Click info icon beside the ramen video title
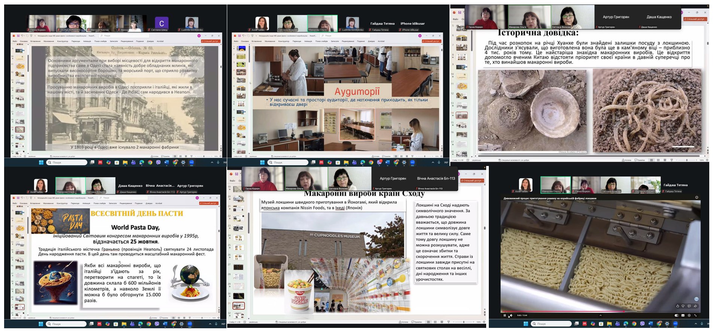Viewport: 713px width, 332px height. click(x=697, y=197)
